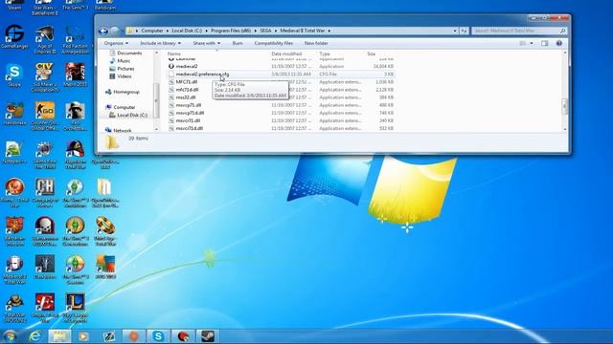The image size is (613, 344).
Task: Go back with the Explorer back arrow
Action: (x=103, y=31)
